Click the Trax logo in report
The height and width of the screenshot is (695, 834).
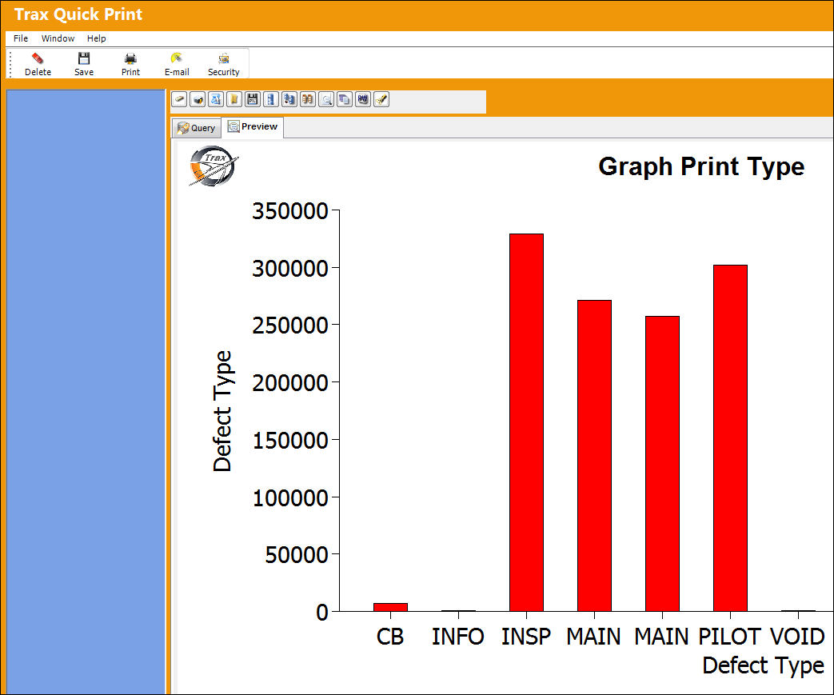pyautogui.click(x=213, y=166)
